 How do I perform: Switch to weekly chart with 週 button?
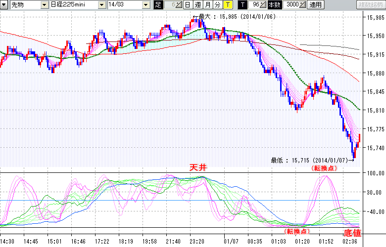197,5
